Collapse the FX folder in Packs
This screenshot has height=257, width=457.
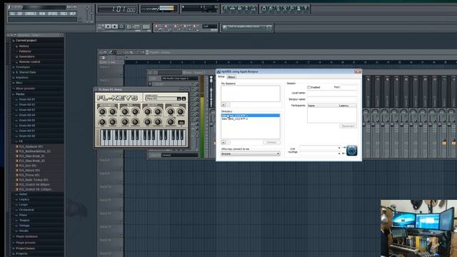pyautogui.click(x=21, y=141)
